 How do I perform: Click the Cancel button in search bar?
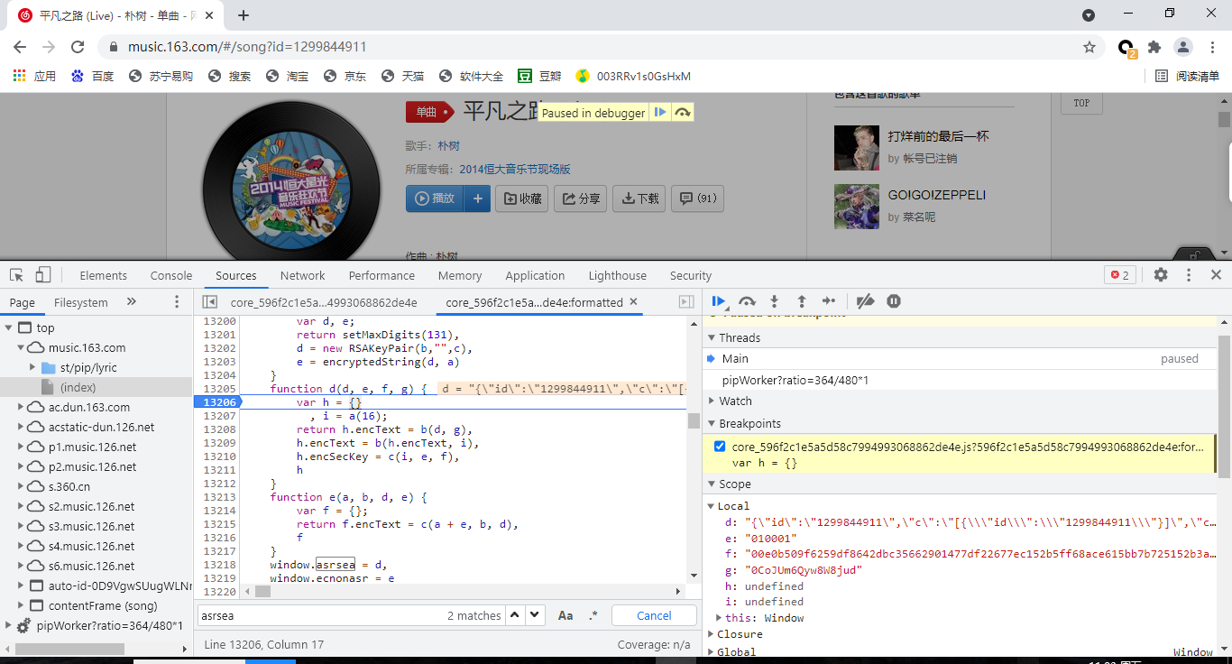coord(653,614)
